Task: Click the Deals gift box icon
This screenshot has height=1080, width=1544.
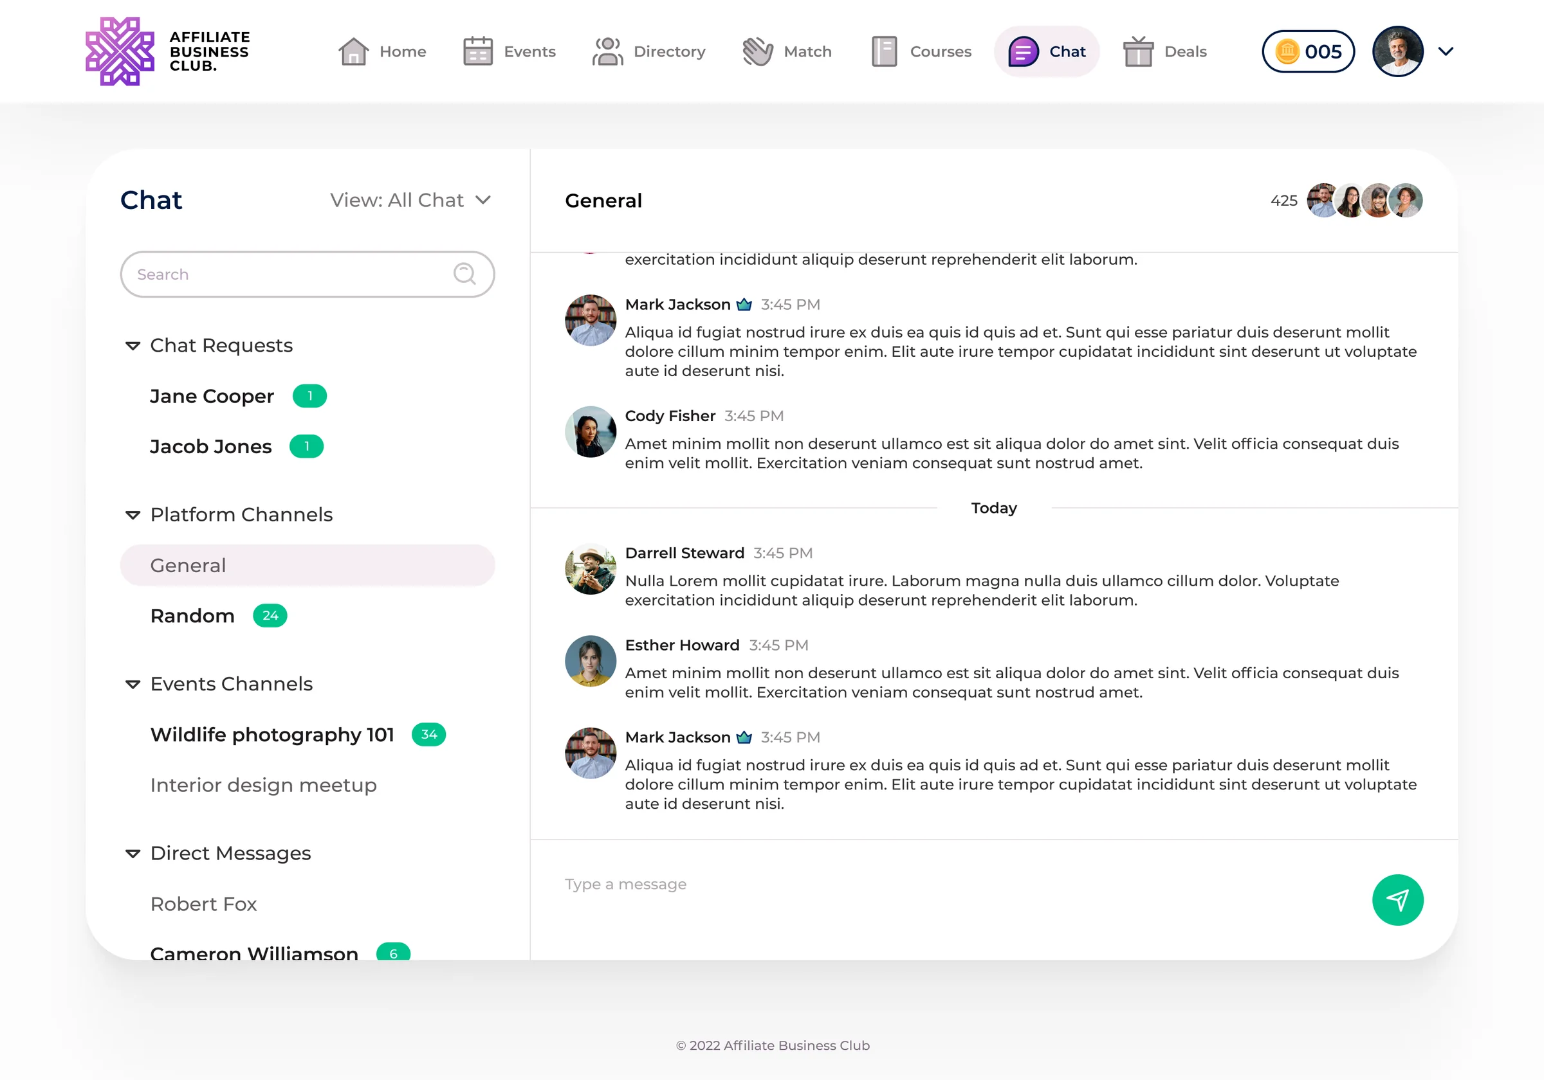Action: point(1138,51)
